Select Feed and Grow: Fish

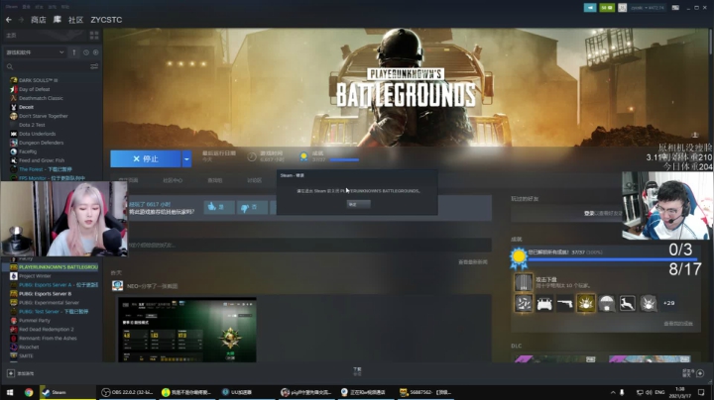(x=42, y=160)
